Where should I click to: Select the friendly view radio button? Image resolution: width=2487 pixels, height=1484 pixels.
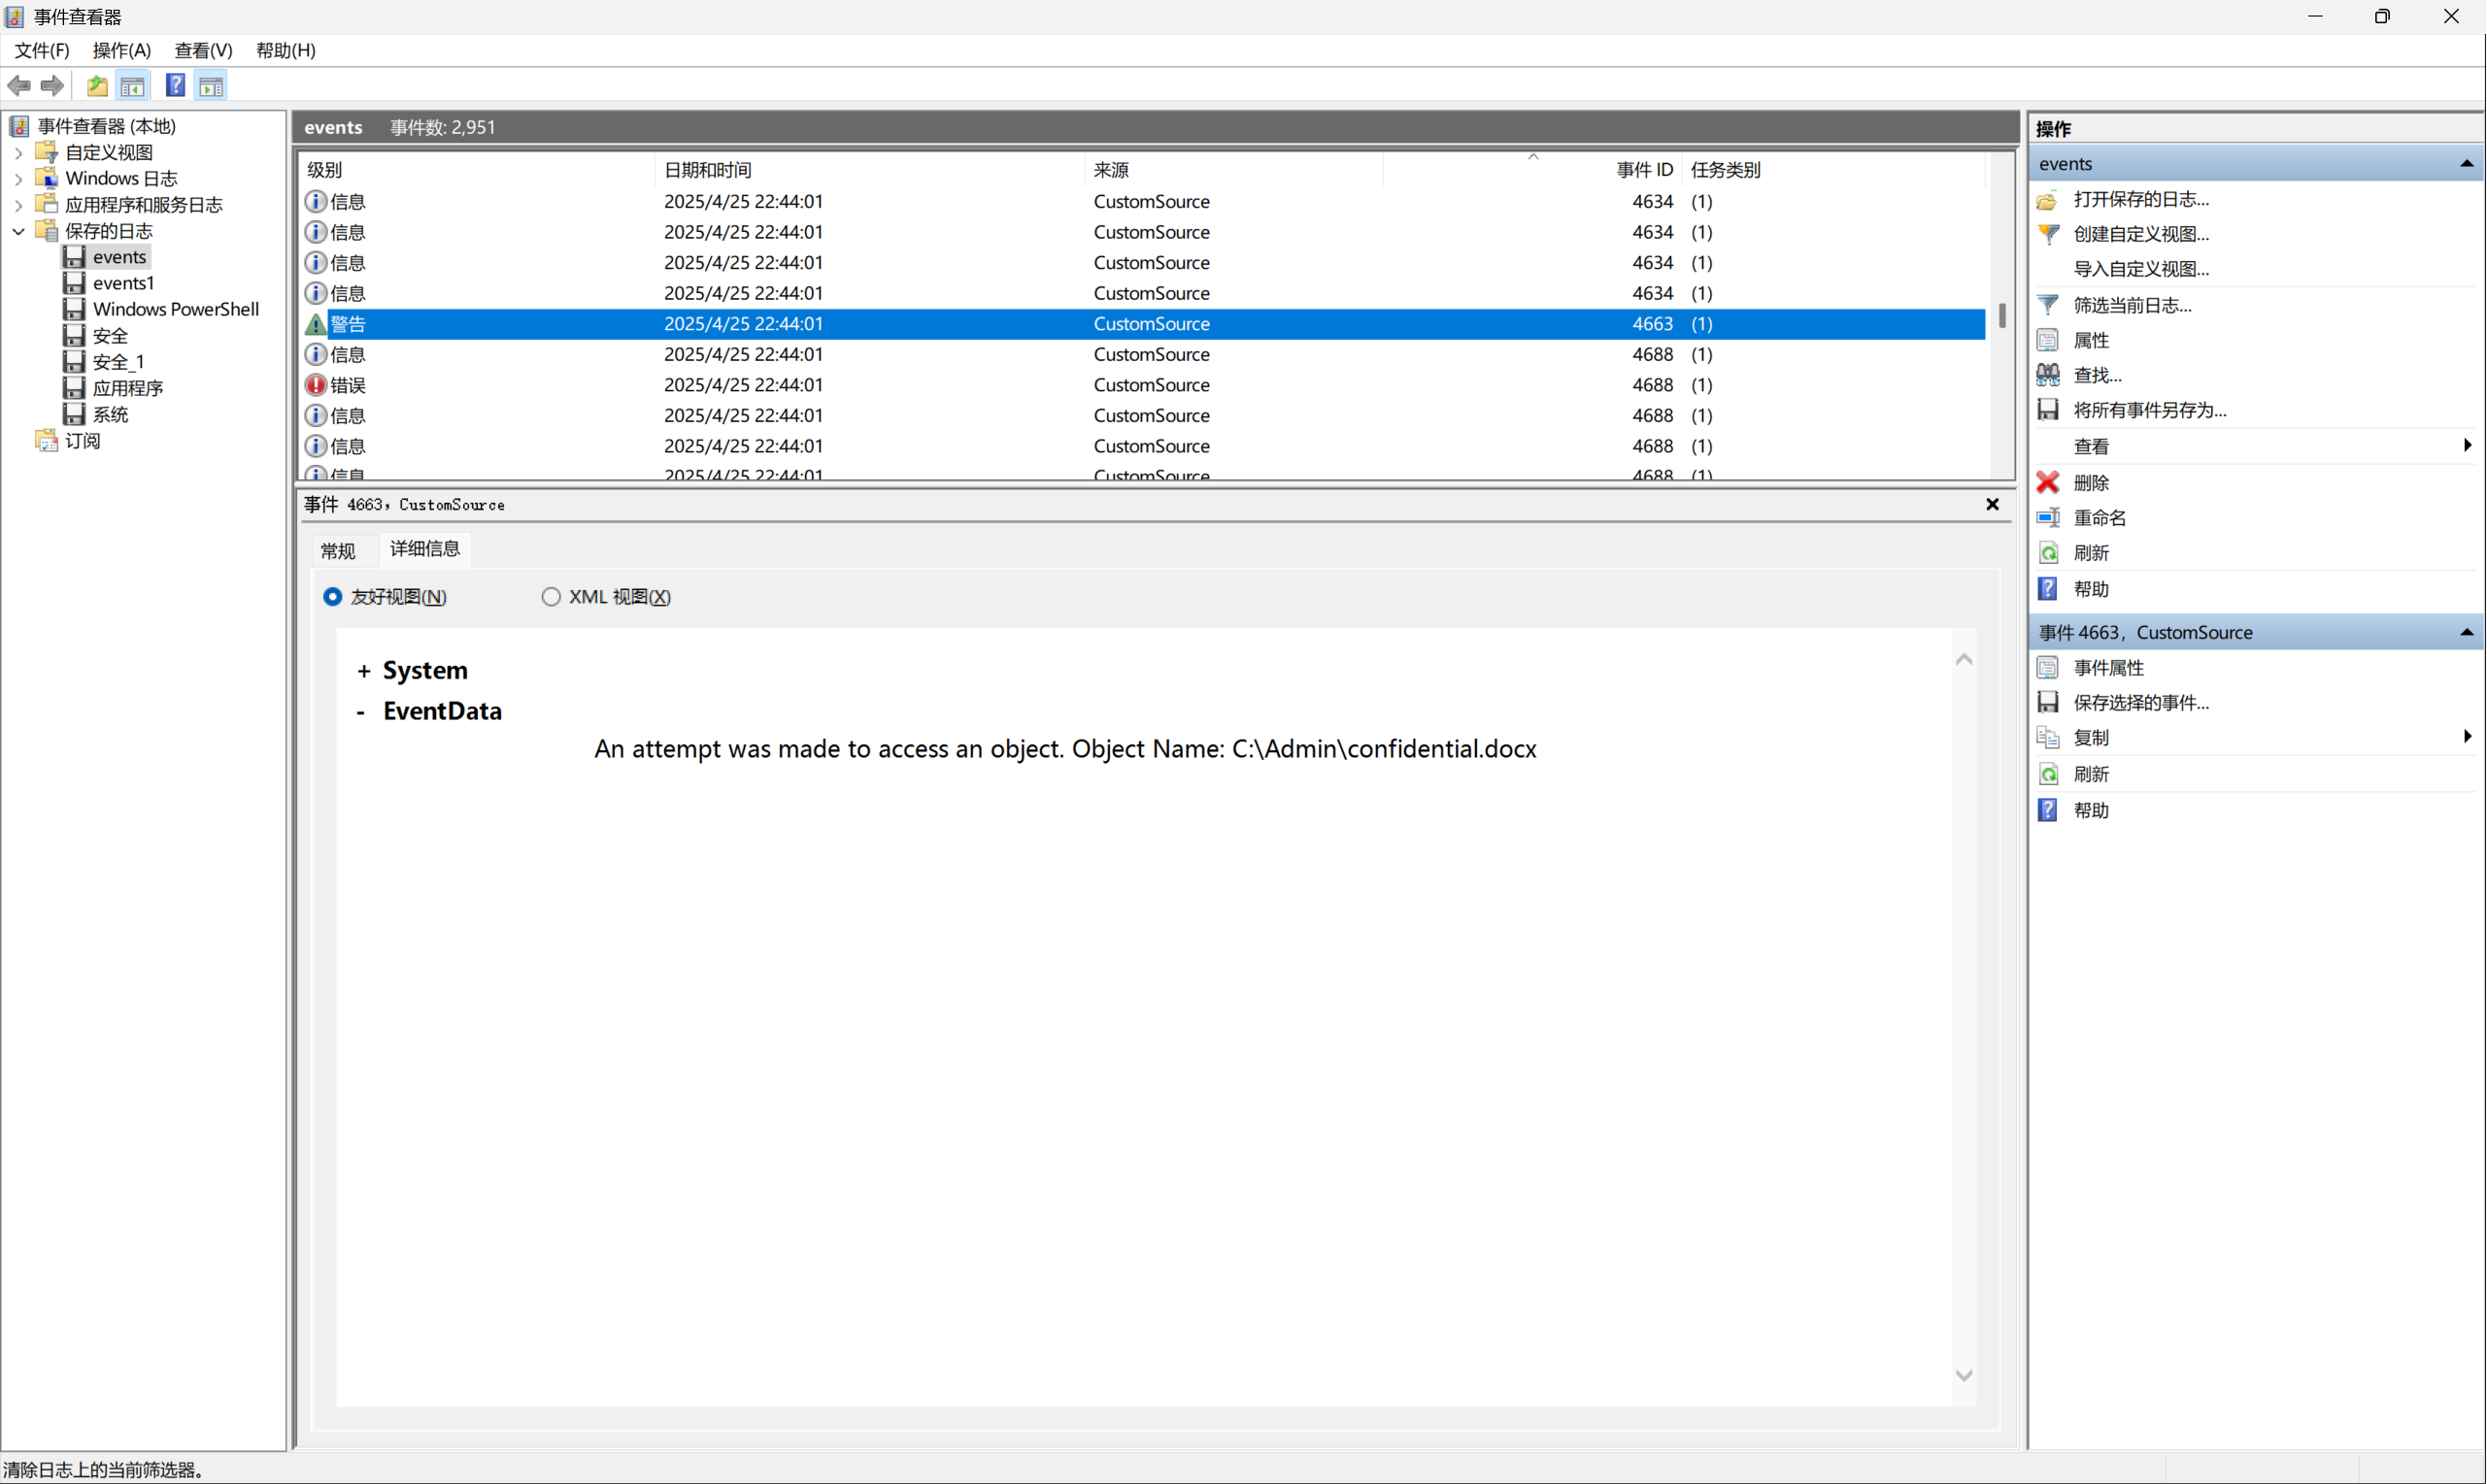[333, 597]
